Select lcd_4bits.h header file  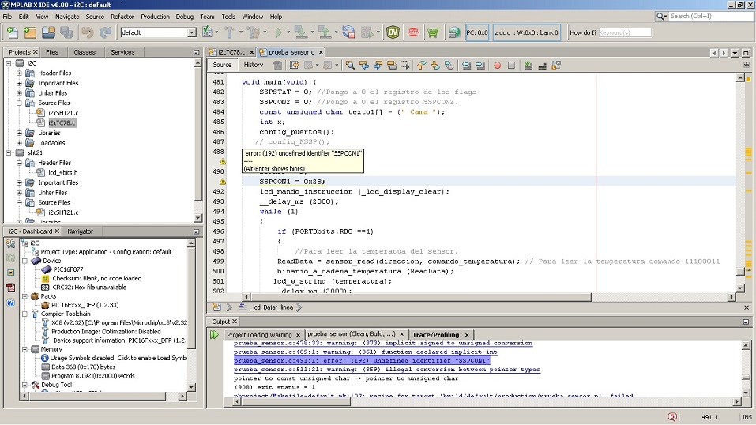coord(62,172)
